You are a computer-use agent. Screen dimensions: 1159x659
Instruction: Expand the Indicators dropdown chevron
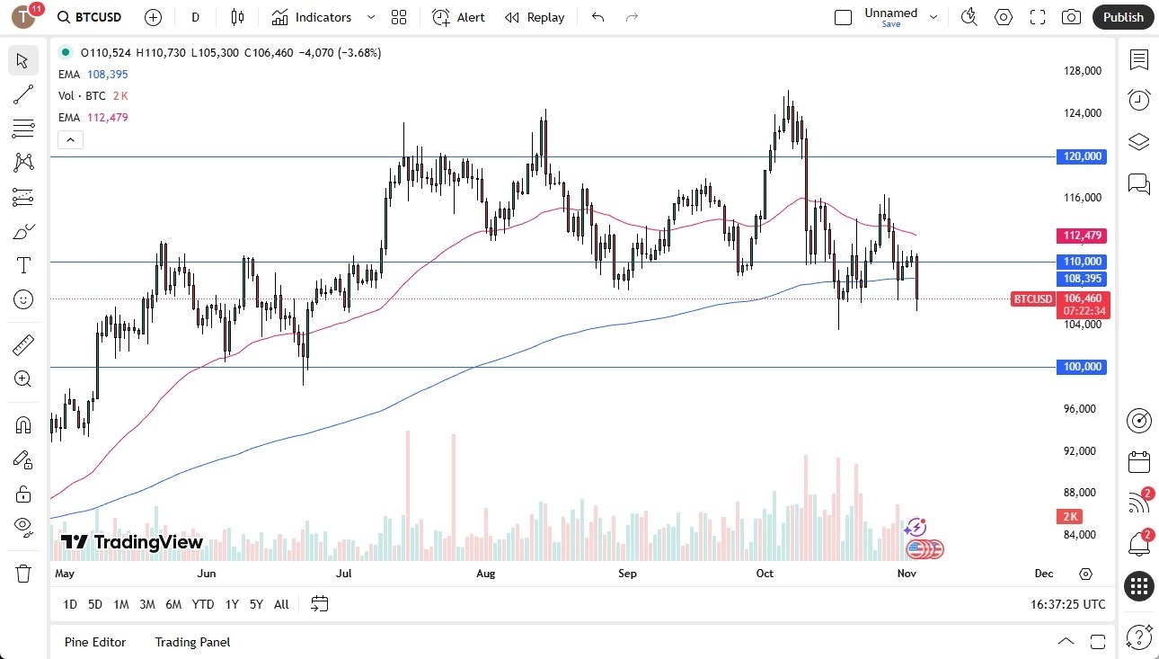point(369,17)
